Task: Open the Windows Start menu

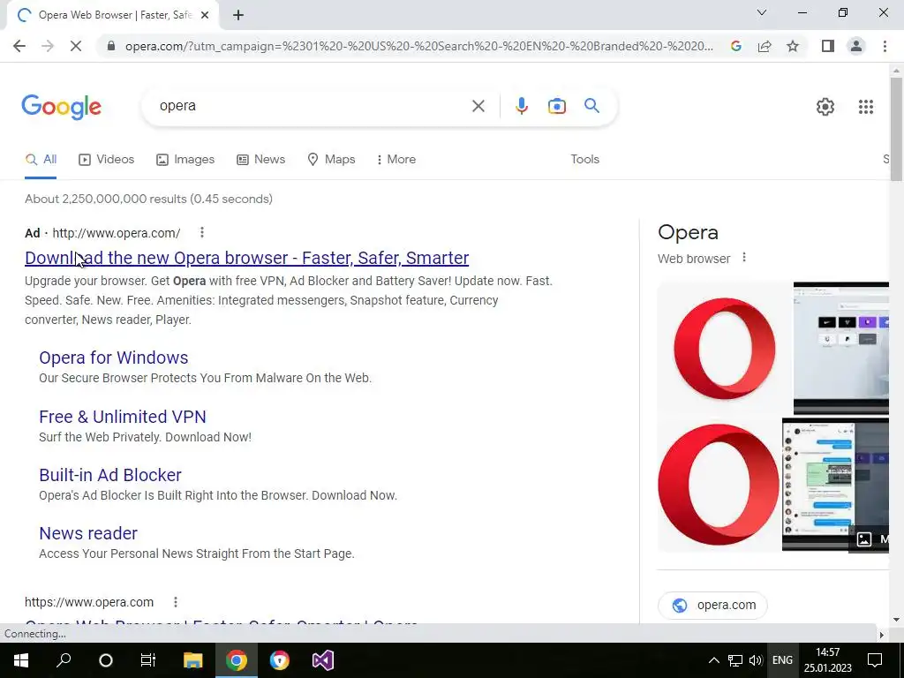Action: [x=21, y=660]
